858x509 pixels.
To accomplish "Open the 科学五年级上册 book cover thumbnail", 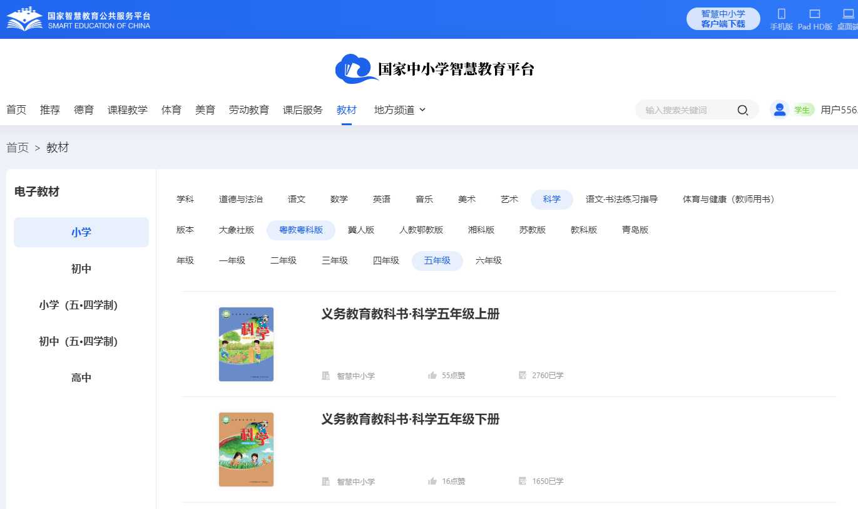I will (x=246, y=344).
